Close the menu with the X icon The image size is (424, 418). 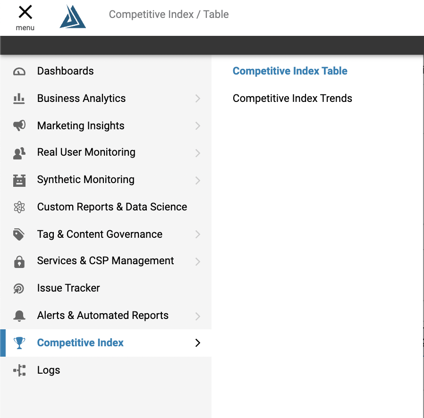point(25,13)
